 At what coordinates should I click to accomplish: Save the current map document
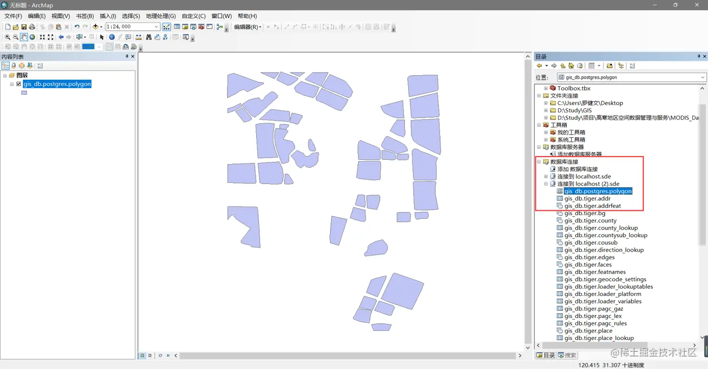click(24, 27)
